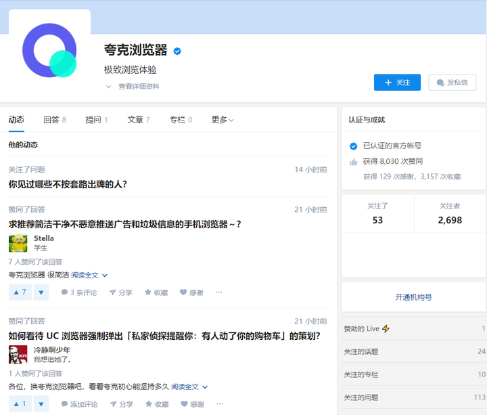
Task: Open question 求推荐简洁干净不恶意推送广告 browser
Action: pyautogui.click(x=124, y=224)
